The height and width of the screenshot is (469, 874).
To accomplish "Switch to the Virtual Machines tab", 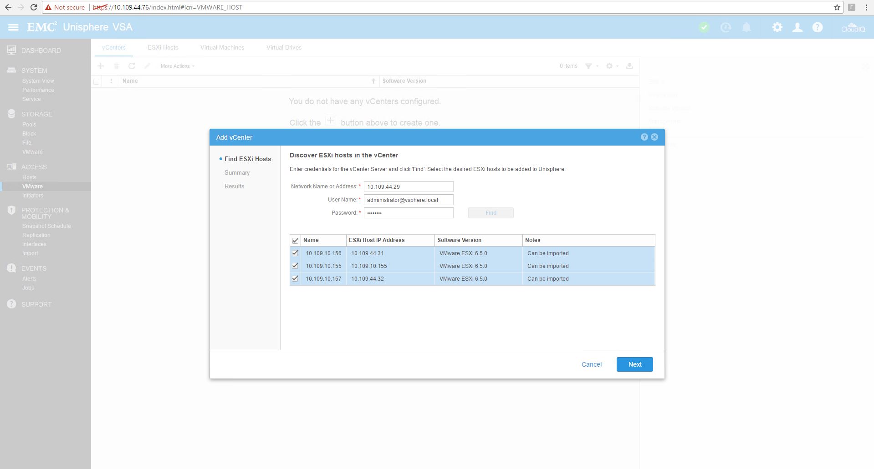I will [222, 47].
